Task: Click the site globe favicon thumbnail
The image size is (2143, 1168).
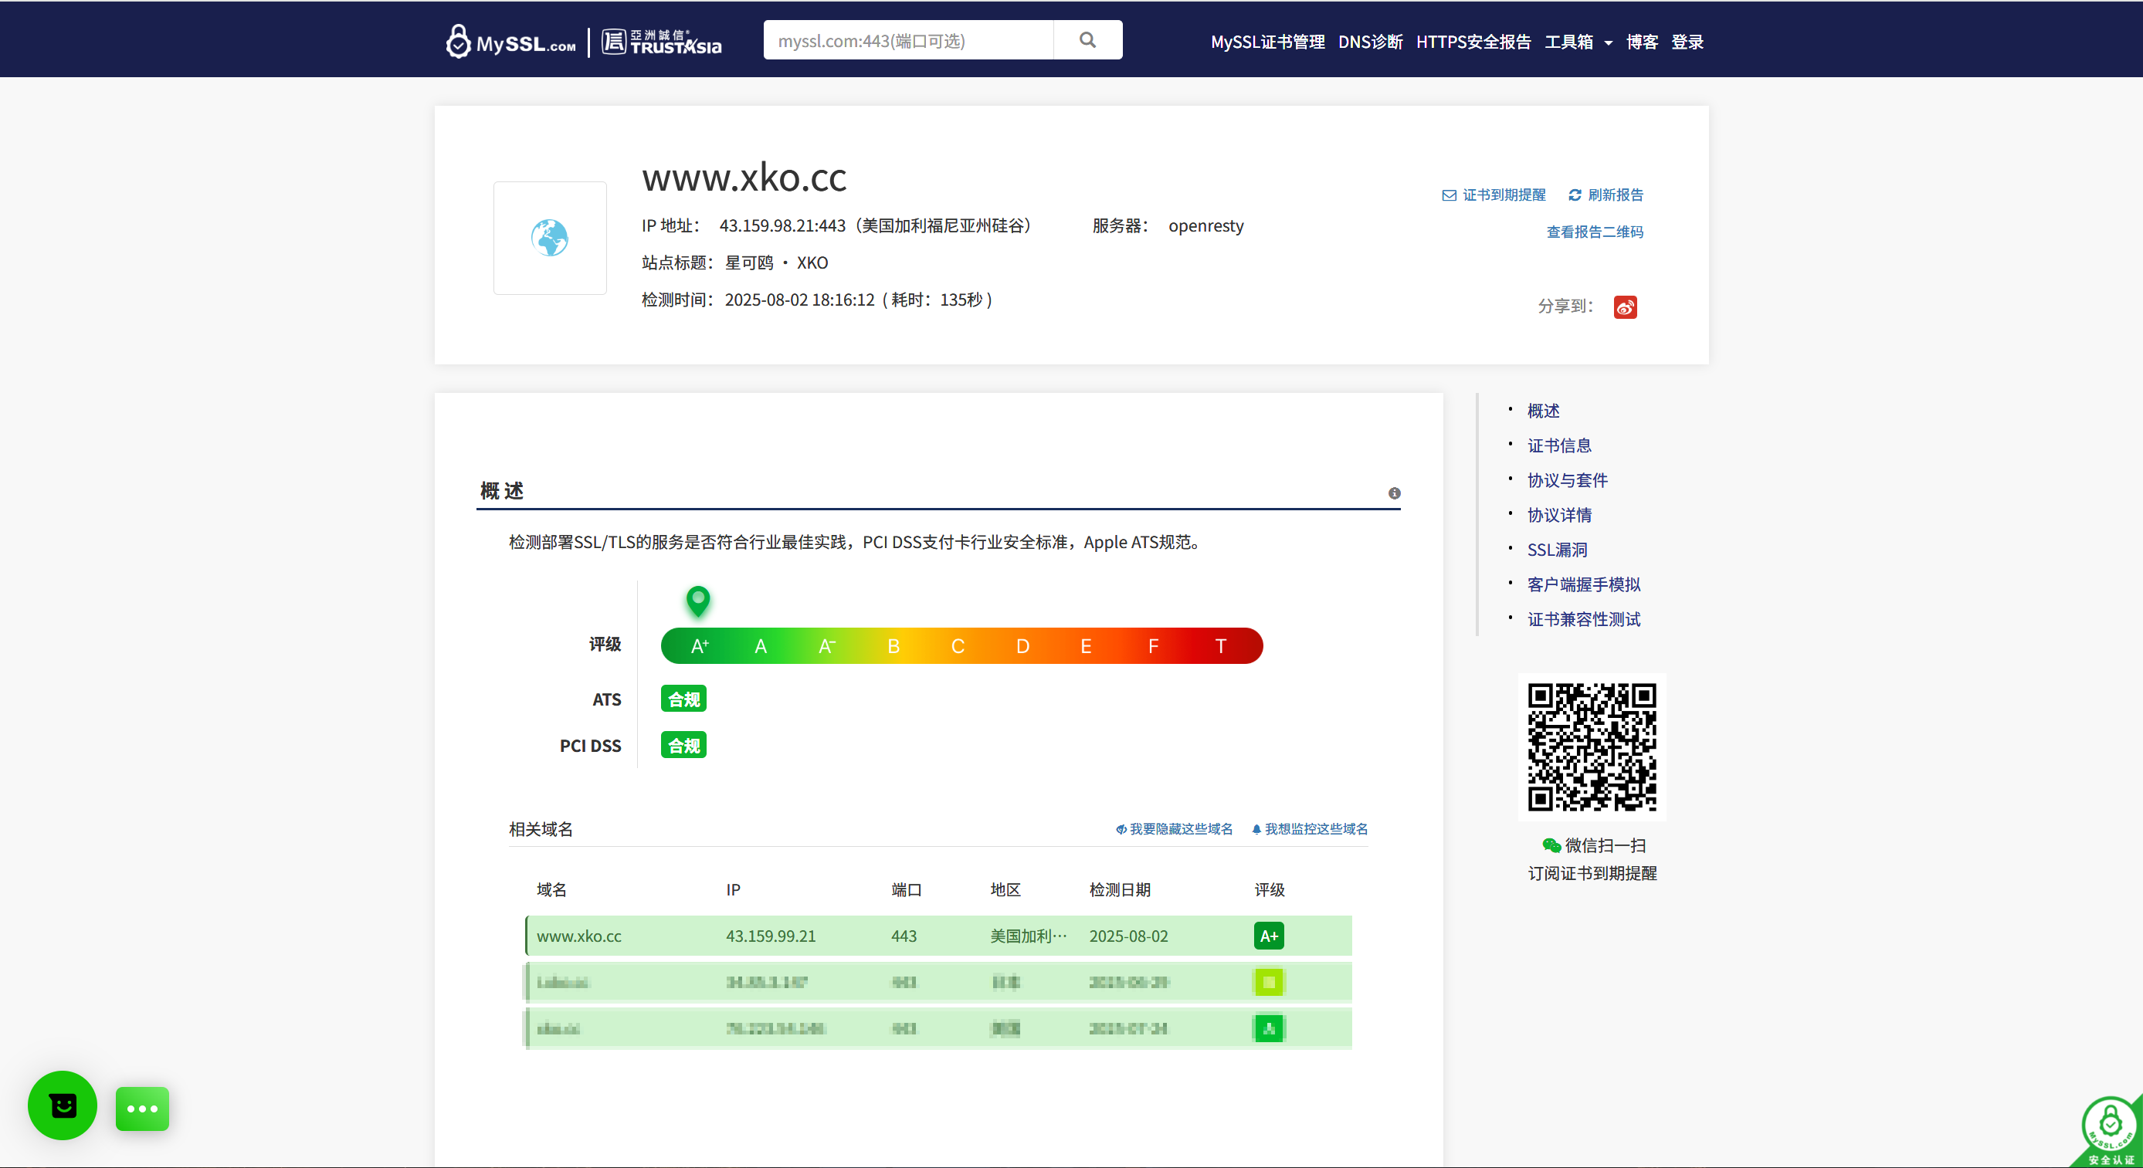Action: [x=550, y=238]
